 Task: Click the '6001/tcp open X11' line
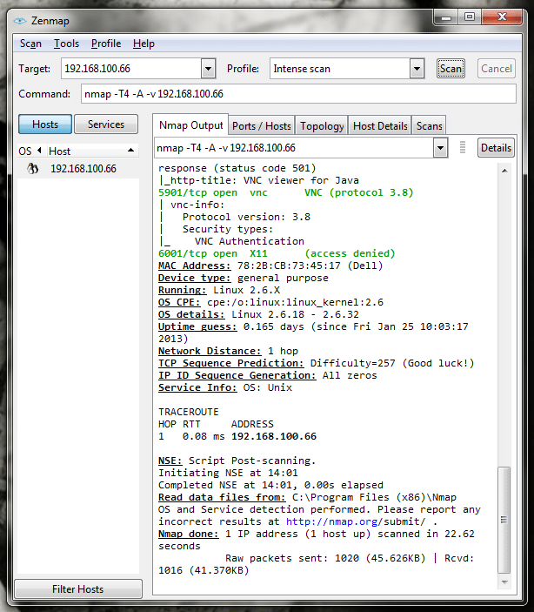(277, 253)
